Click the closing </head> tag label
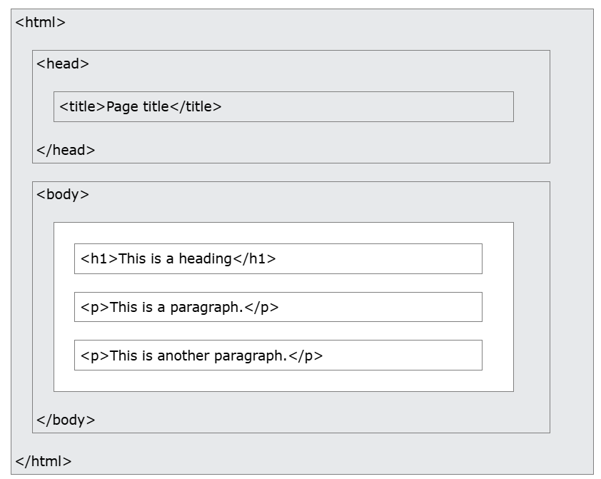Image resolution: width=601 pixels, height=479 pixels. pyautogui.click(x=65, y=150)
